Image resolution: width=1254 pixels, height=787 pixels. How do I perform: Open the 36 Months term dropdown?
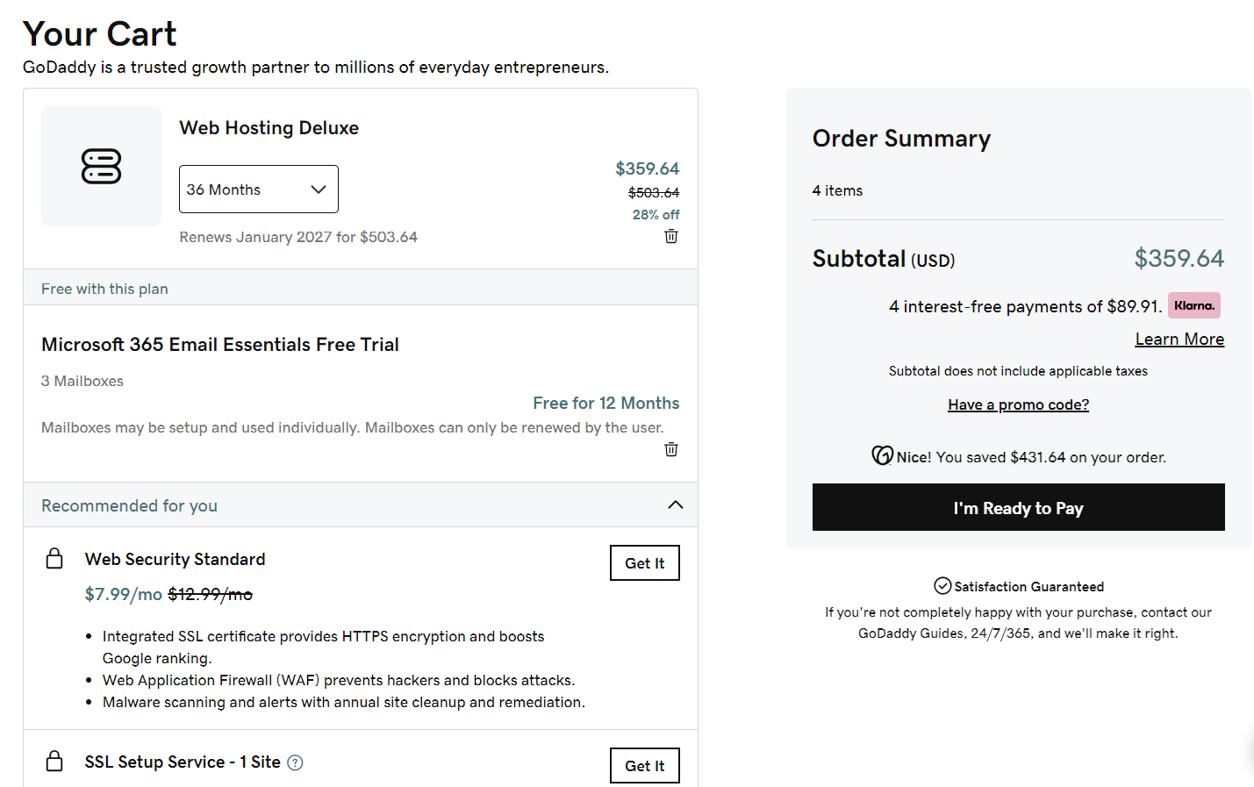(x=259, y=190)
